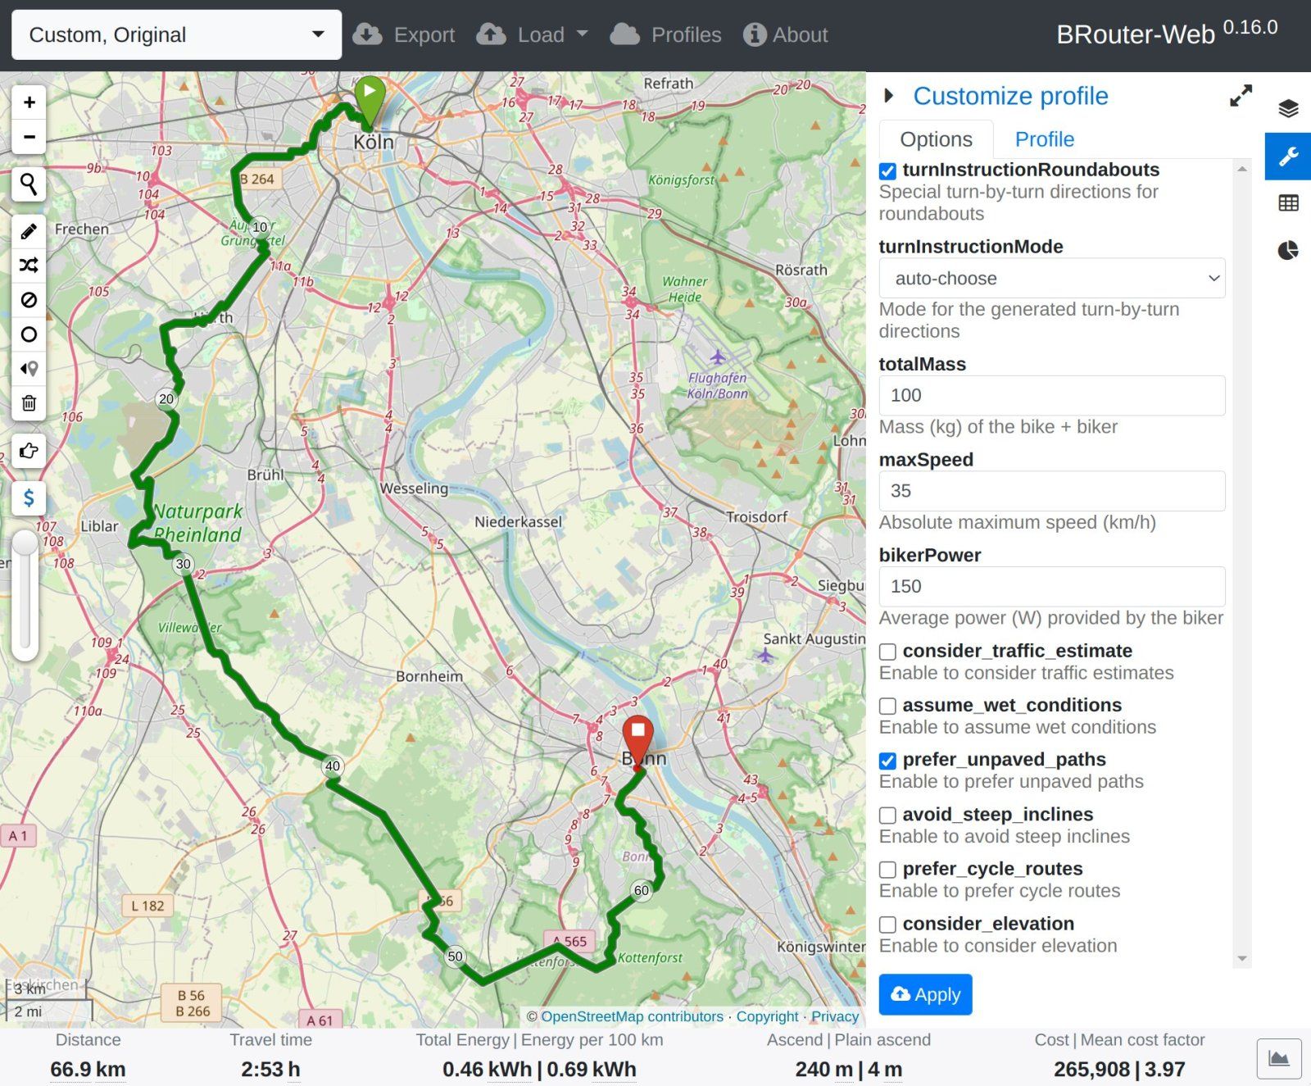Uncheck the prefer_unpaved_paths checkbox

[x=887, y=761]
